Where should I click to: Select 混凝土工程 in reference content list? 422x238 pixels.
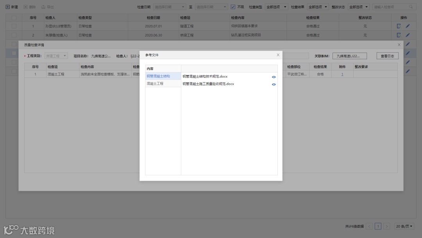pos(163,83)
